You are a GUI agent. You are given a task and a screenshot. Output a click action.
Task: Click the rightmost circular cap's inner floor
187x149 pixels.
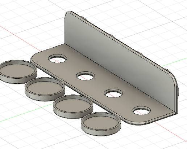coord(101,123)
